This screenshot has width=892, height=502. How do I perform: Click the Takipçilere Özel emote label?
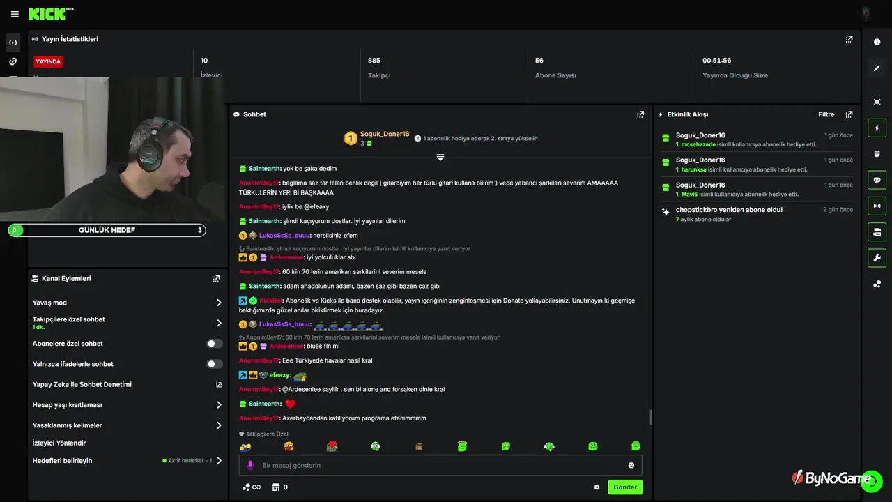[267, 434]
